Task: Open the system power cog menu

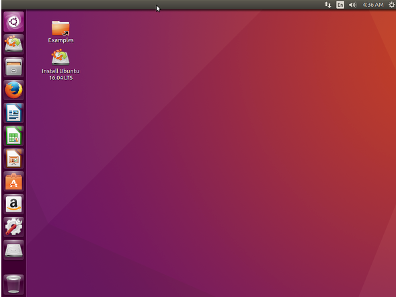Action: [392, 5]
